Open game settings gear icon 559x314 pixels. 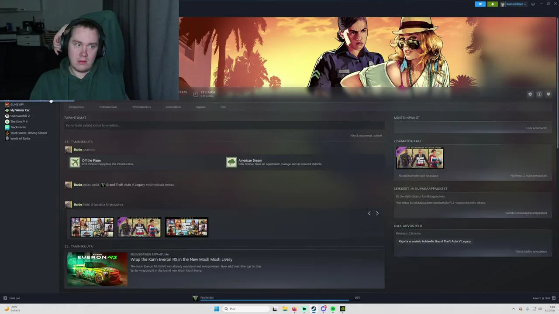530,94
